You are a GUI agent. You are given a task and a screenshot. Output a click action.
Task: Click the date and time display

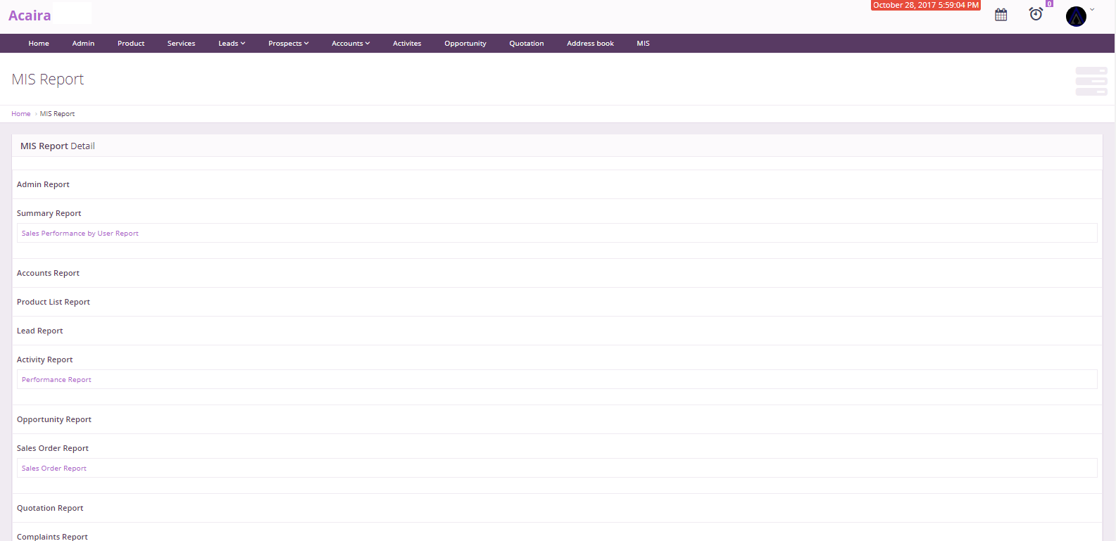click(925, 5)
